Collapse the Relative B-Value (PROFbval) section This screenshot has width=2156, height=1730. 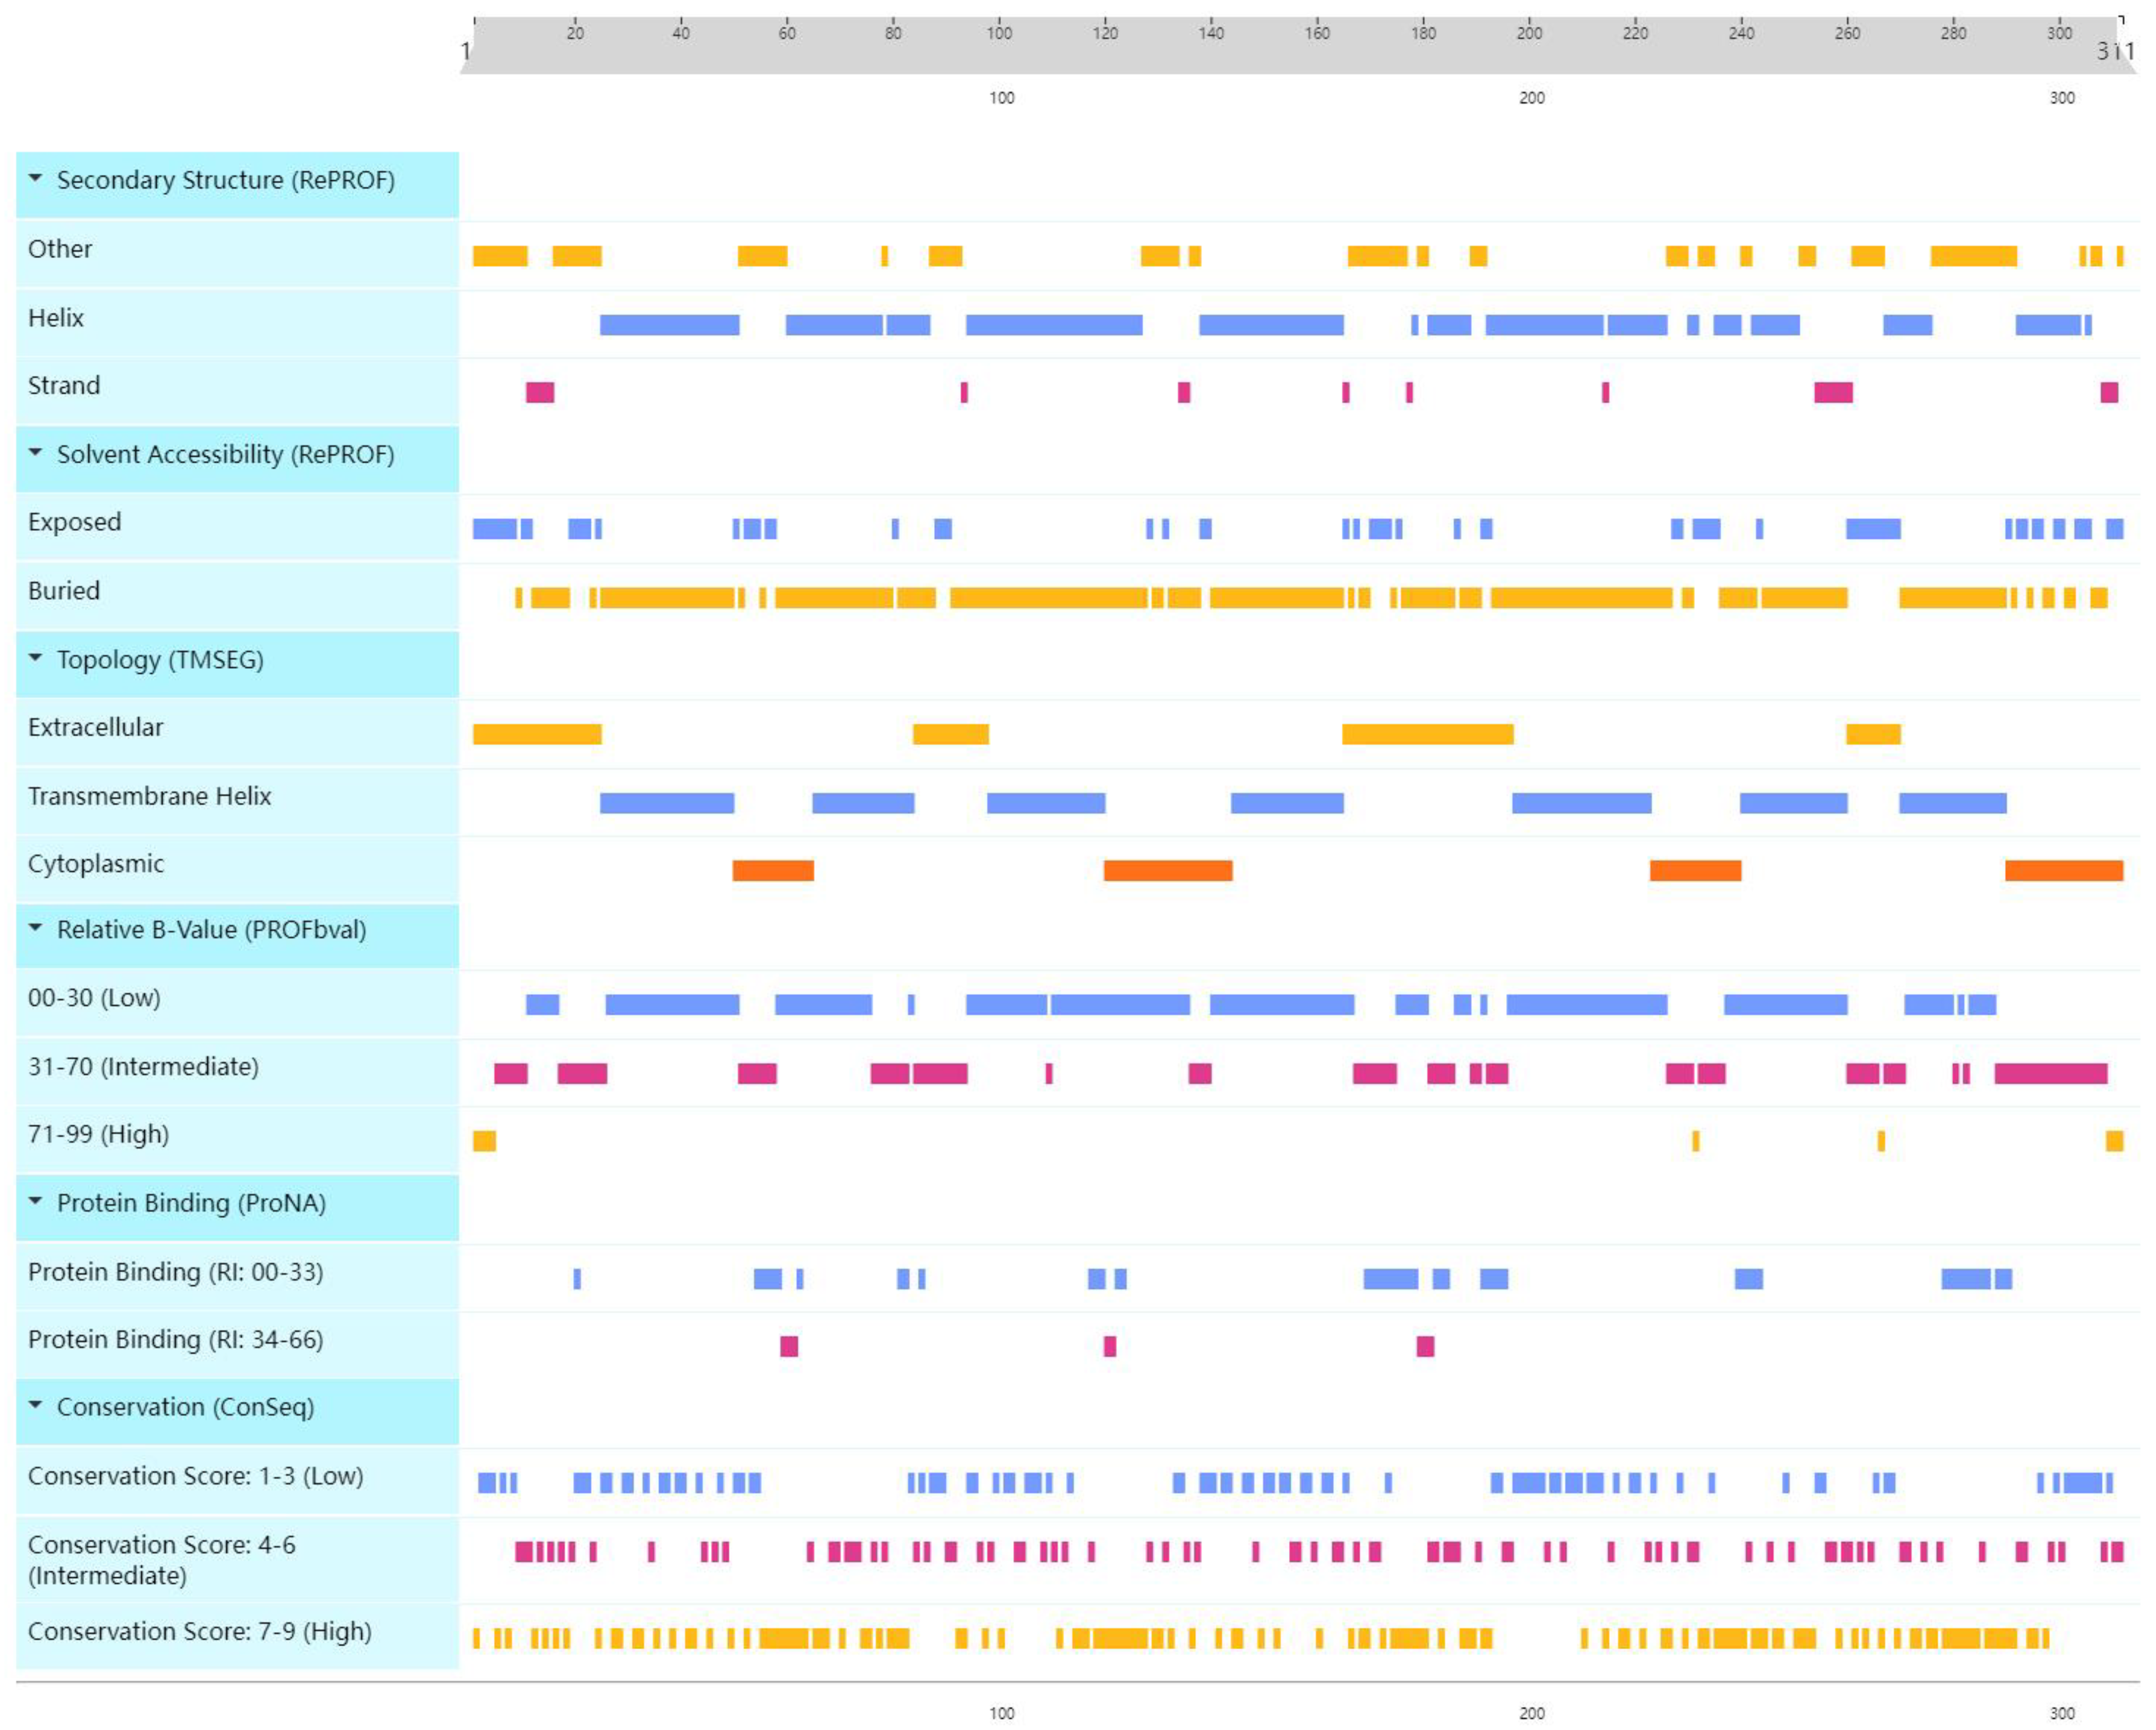(x=35, y=928)
